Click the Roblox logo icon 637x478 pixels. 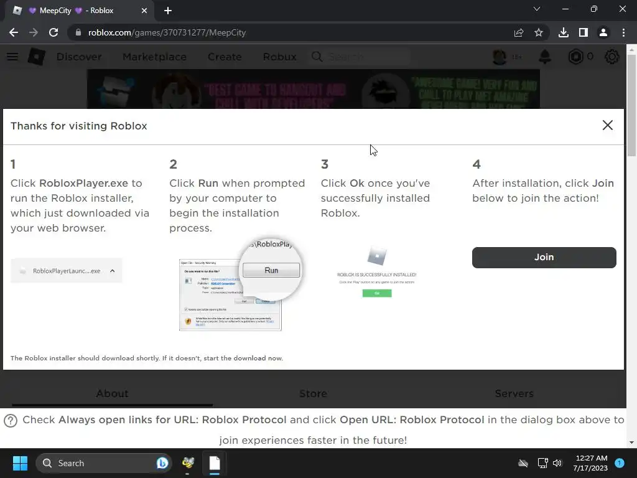pos(37,57)
